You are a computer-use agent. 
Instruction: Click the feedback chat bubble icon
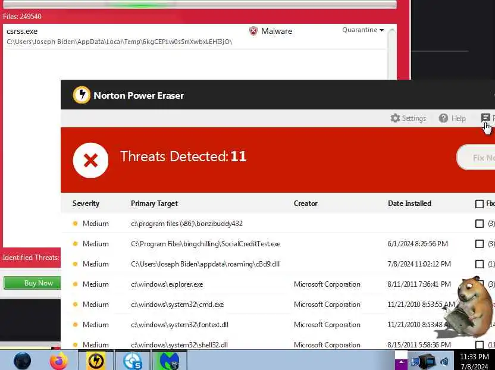coord(485,118)
